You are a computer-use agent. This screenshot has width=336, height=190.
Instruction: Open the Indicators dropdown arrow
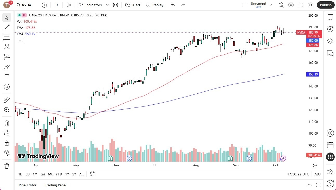(107, 5)
